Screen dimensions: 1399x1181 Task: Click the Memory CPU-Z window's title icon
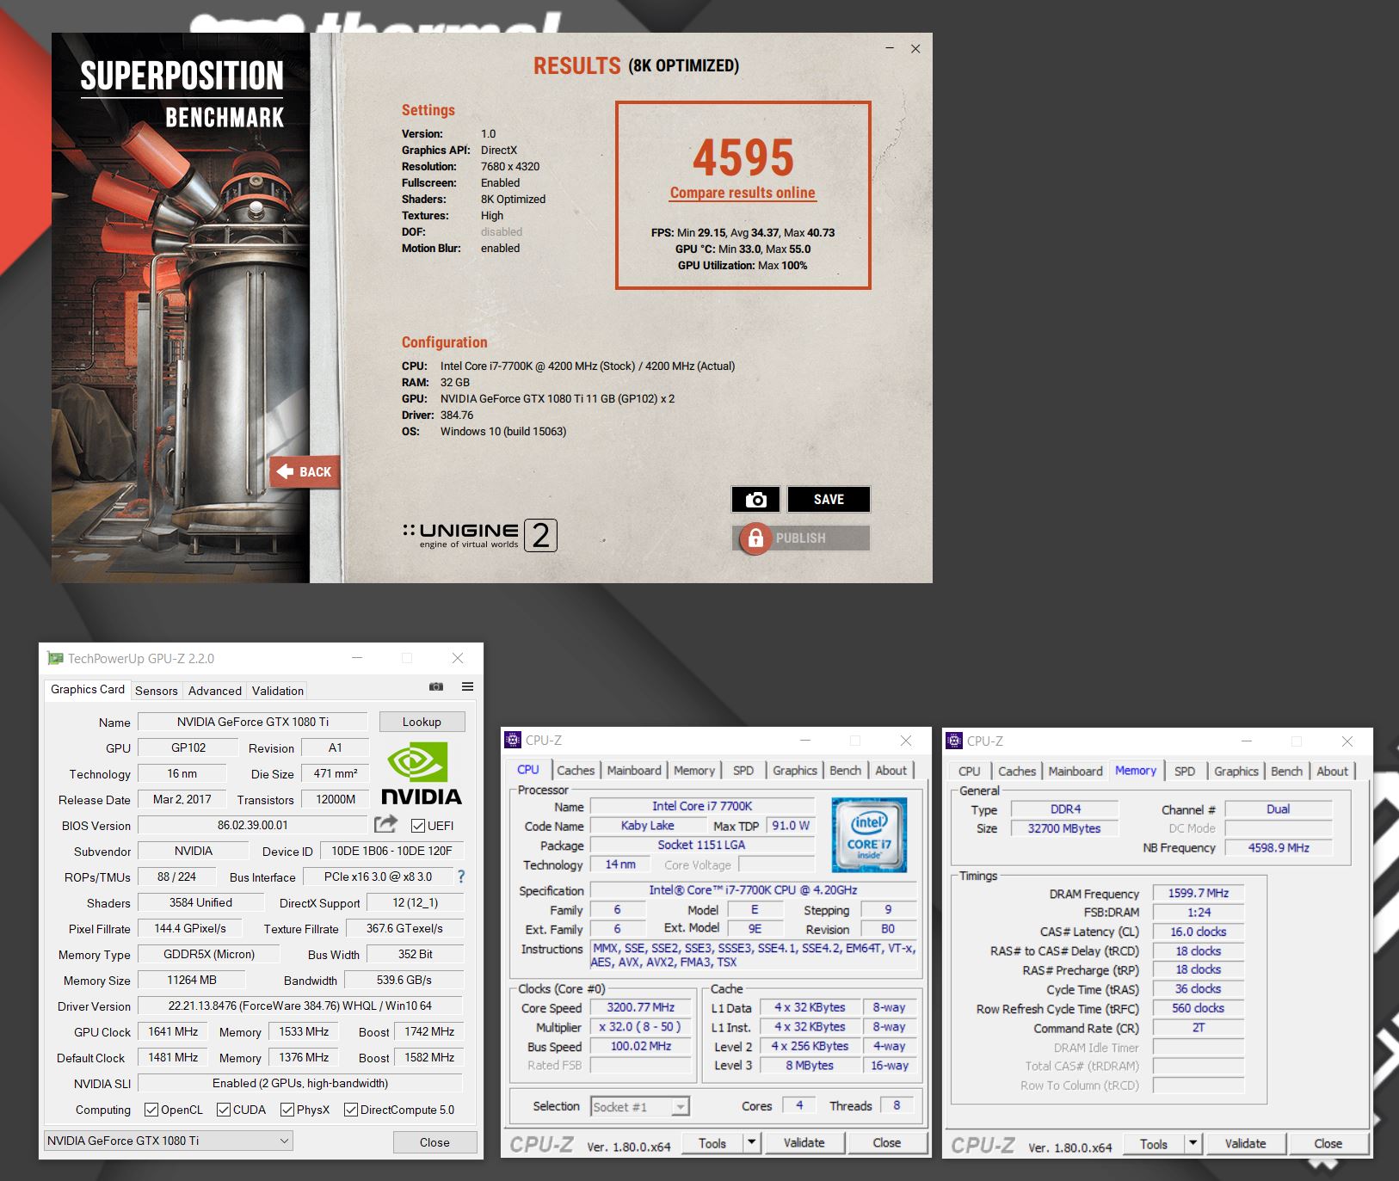point(953,741)
